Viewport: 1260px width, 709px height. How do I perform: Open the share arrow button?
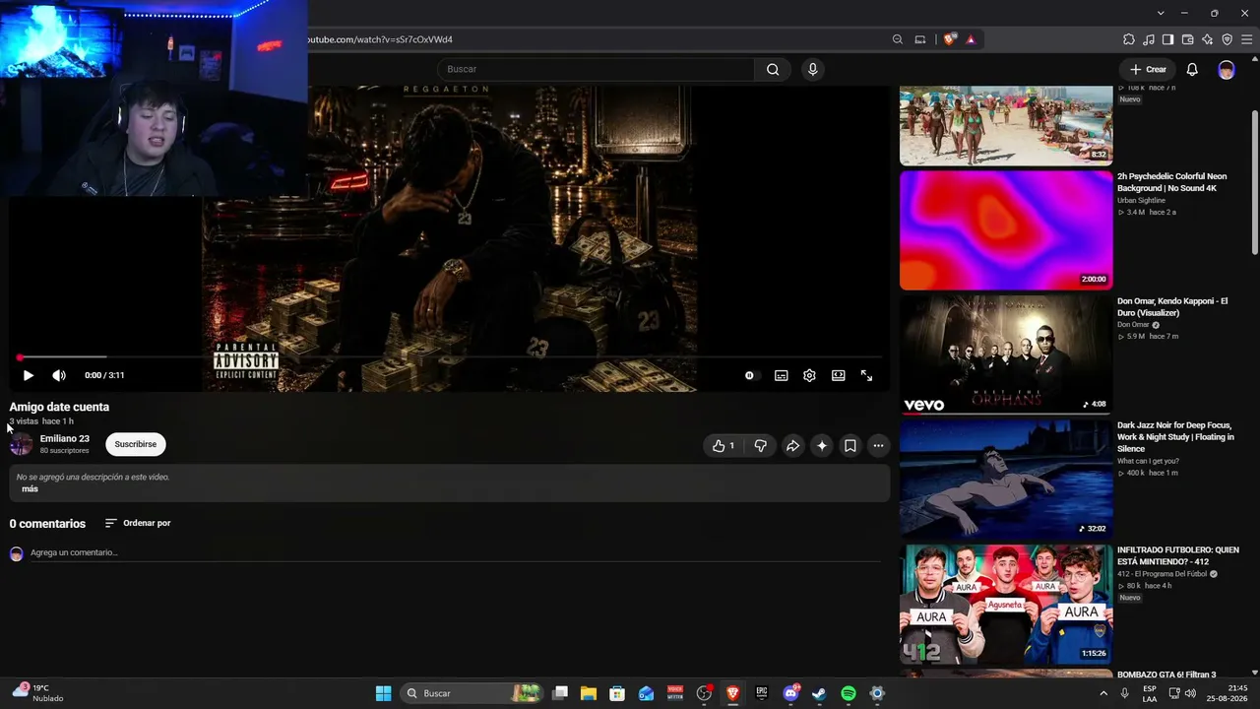click(x=792, y=446)
